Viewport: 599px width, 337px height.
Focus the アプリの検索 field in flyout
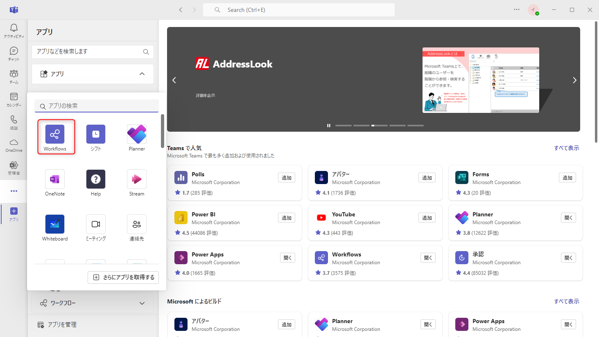tap(97, 106)
